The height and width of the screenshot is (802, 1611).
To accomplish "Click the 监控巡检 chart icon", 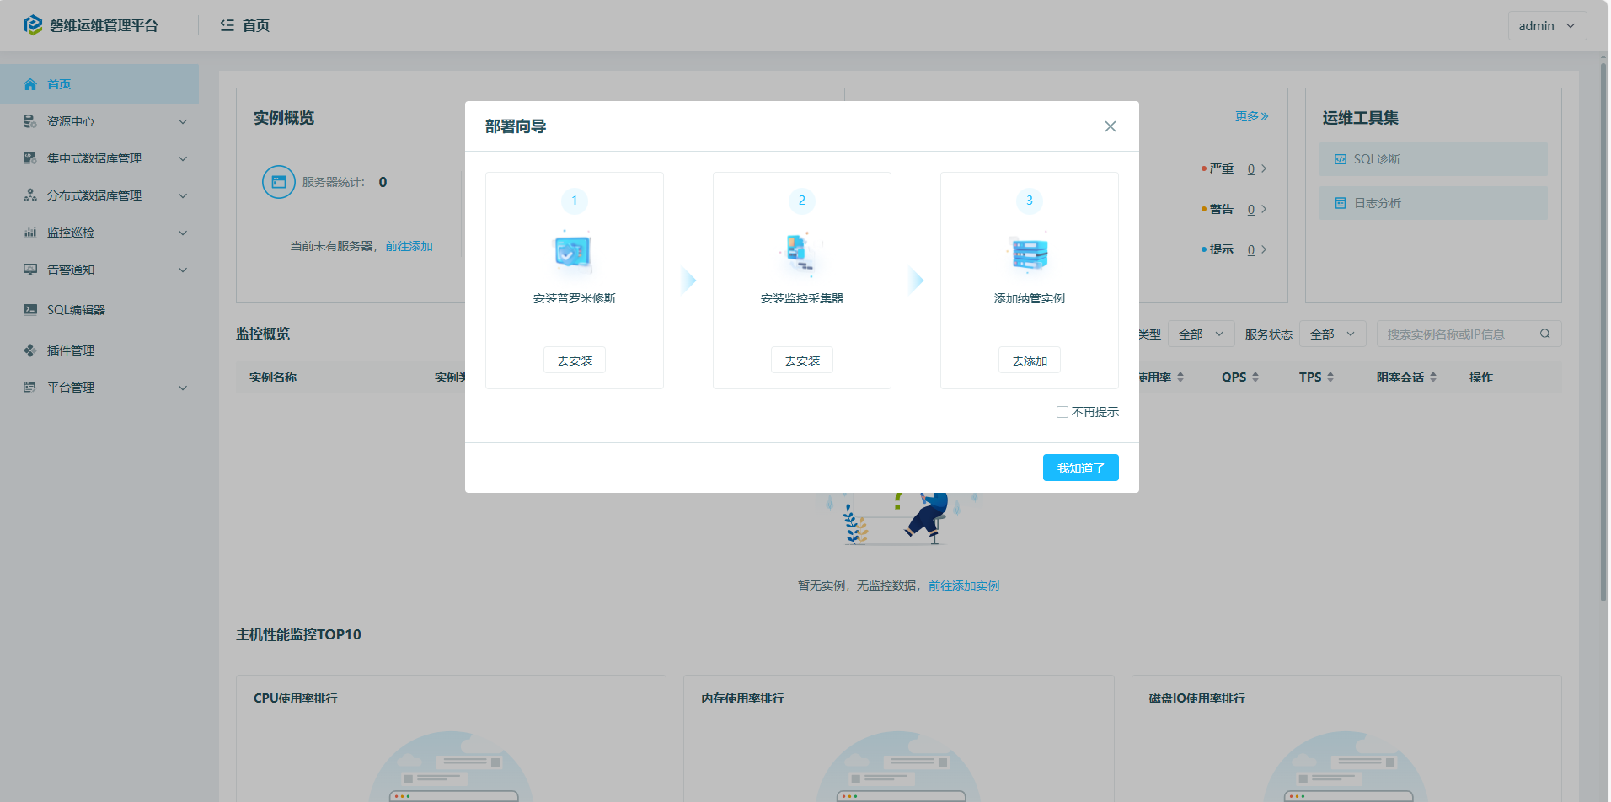I will click(x=30, y=233).
